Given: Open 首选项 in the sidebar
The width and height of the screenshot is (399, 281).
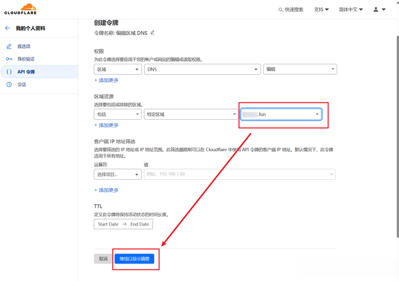Looking at the screenshot, I should (x=24, y=46).
